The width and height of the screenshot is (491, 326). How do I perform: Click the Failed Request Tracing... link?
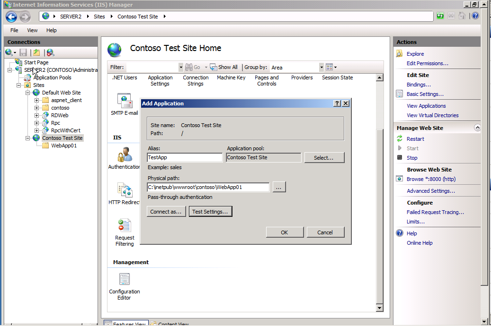435,212
